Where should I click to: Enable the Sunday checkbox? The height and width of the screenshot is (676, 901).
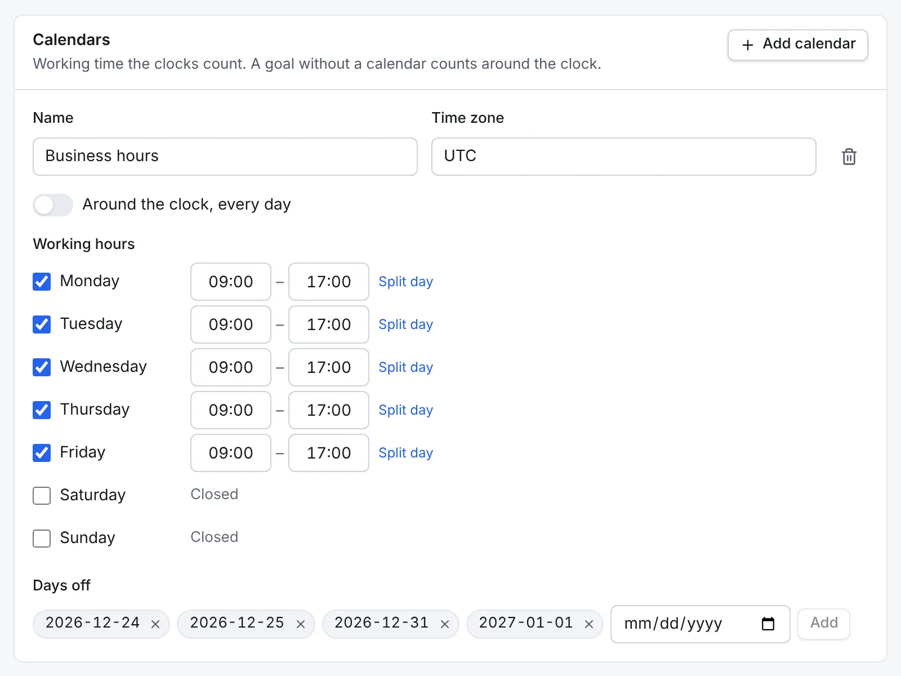tap(42, 539)
